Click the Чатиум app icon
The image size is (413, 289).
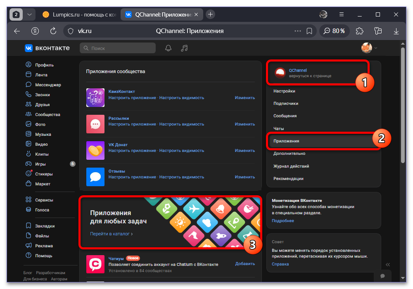click(x=95, y=264)
